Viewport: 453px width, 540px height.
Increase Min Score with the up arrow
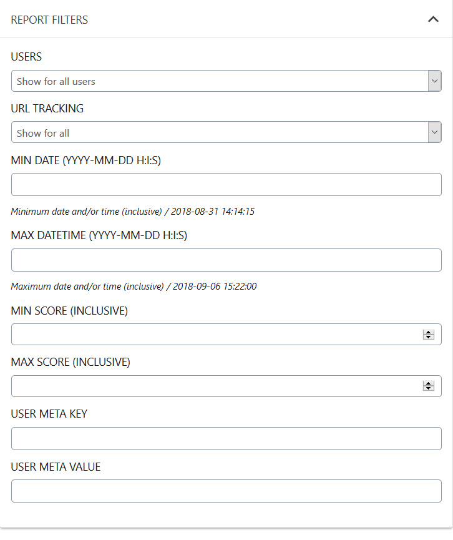tap(429, 332)
